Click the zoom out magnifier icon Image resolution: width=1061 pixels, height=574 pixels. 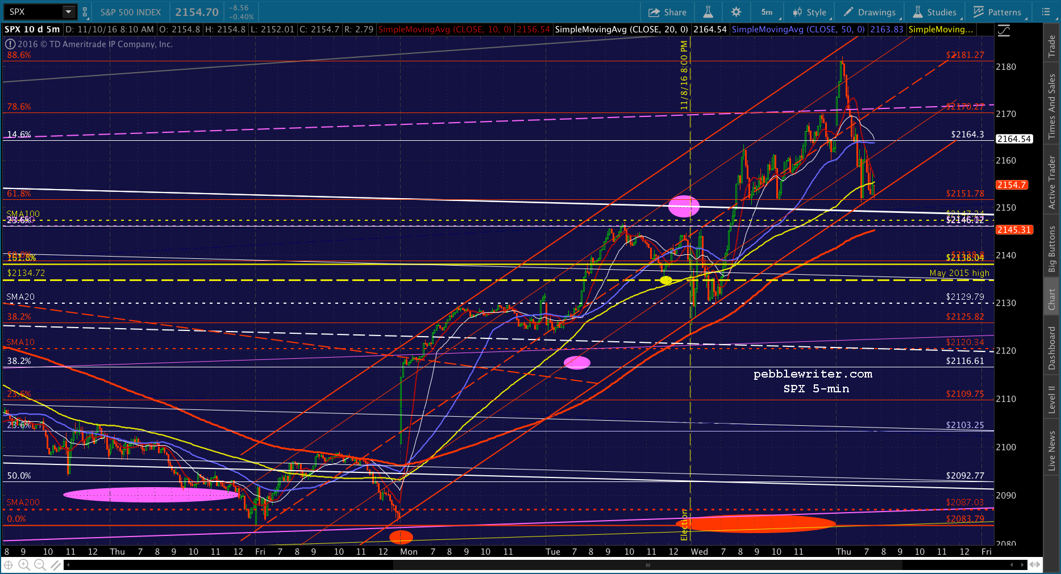(40, 565)
